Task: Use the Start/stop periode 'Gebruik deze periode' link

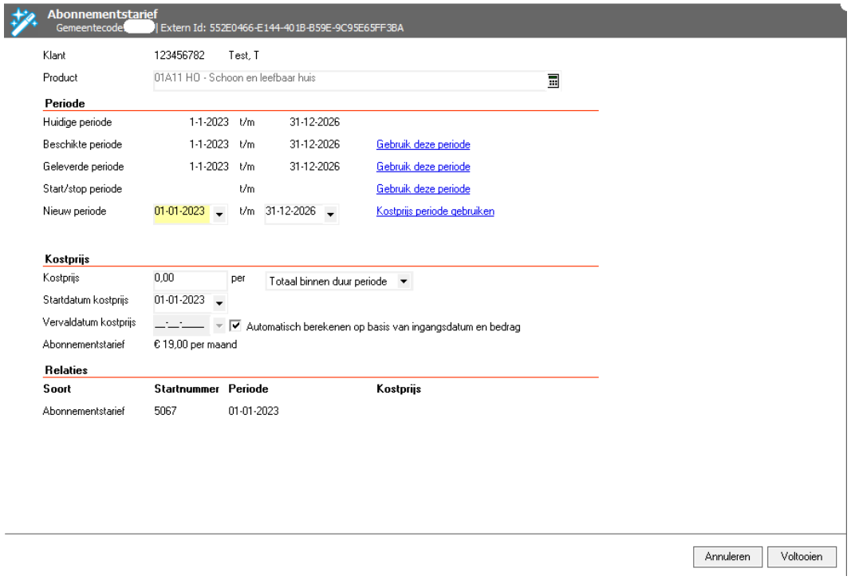Action: (423, 189)
